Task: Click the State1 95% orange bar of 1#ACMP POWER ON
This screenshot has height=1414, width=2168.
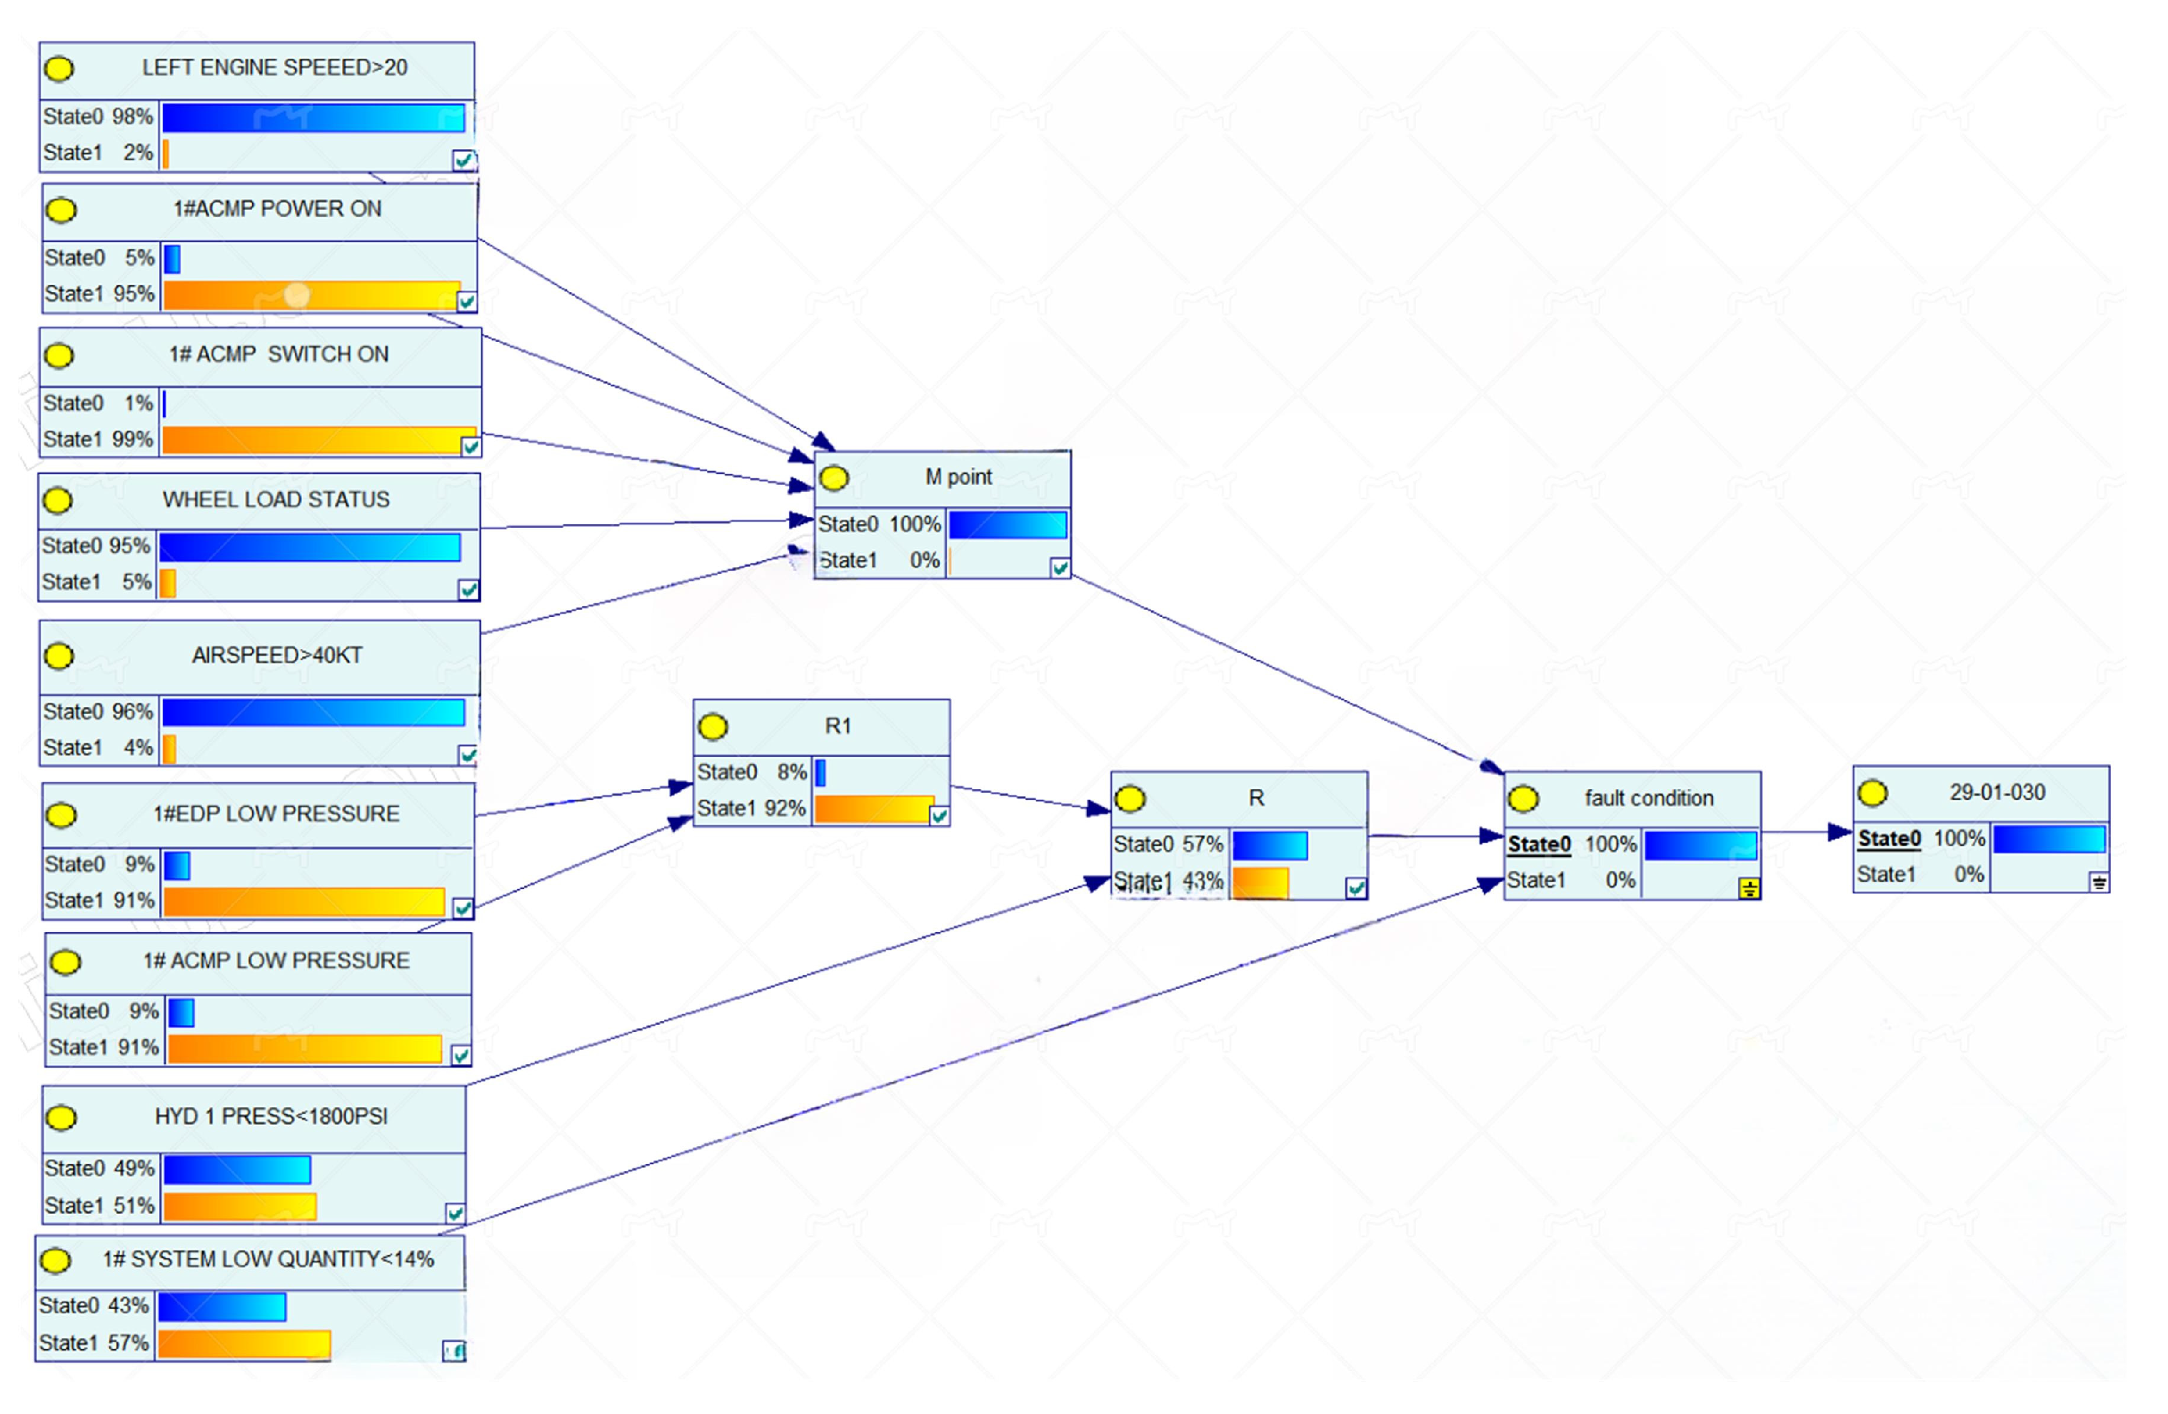Action: 313,295
